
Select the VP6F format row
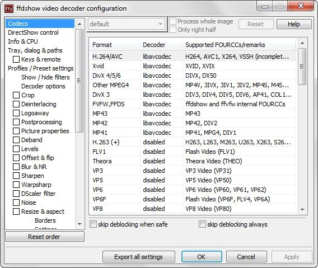193,199
